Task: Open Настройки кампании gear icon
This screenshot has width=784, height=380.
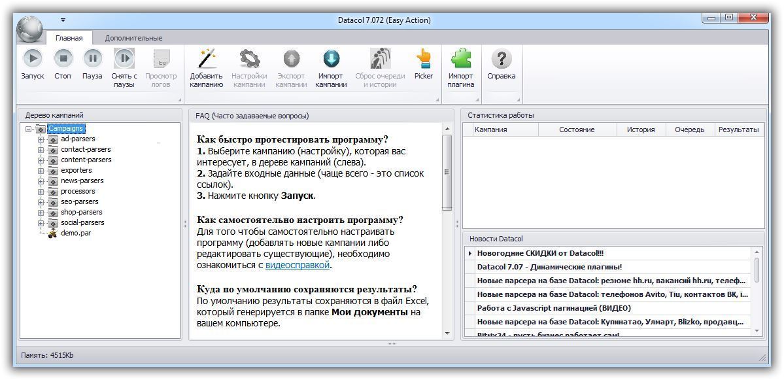Action: (x=249, y=59)
